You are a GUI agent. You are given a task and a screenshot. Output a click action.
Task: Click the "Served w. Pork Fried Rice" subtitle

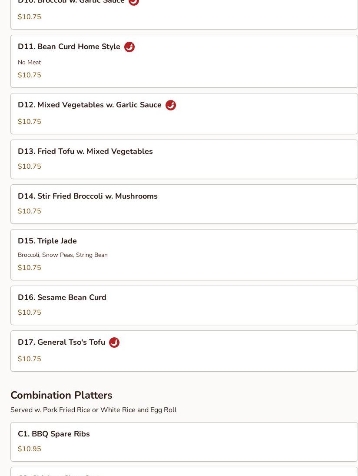93,410
